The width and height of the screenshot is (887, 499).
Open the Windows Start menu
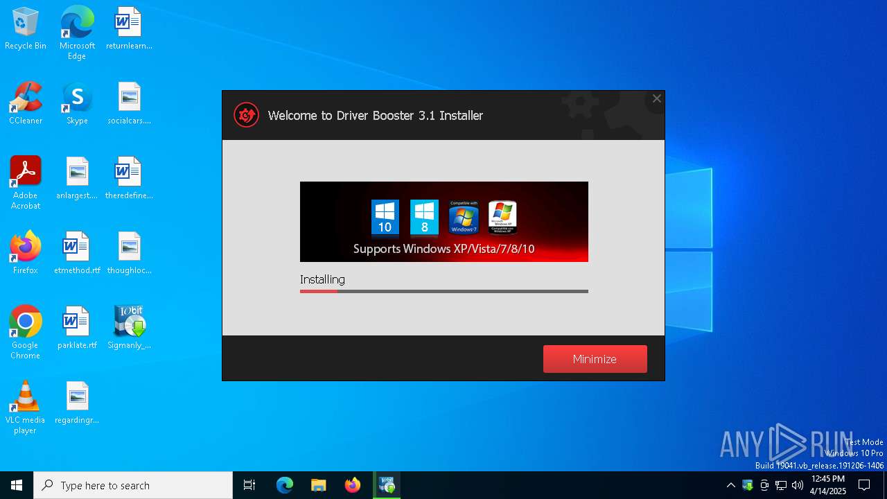[x=17, y=485]
